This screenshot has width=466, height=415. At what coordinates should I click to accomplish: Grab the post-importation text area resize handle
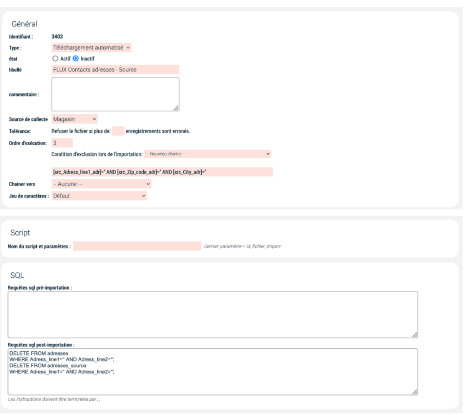click(x=415, y=392)
